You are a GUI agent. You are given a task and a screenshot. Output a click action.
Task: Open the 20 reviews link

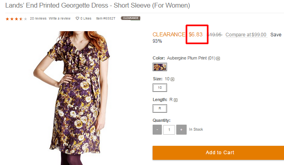click(x=38, y=18)
